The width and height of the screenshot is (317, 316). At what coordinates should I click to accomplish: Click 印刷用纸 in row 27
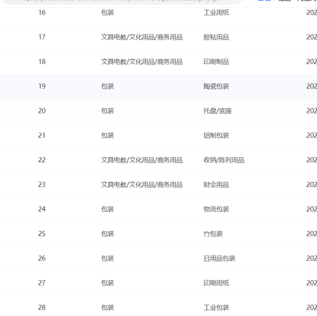pos(216,283)
